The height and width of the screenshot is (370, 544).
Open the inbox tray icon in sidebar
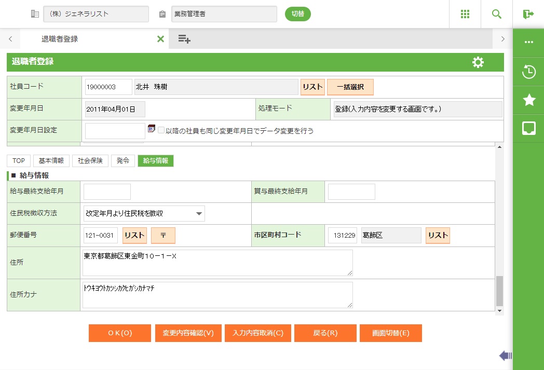point(528,128)
